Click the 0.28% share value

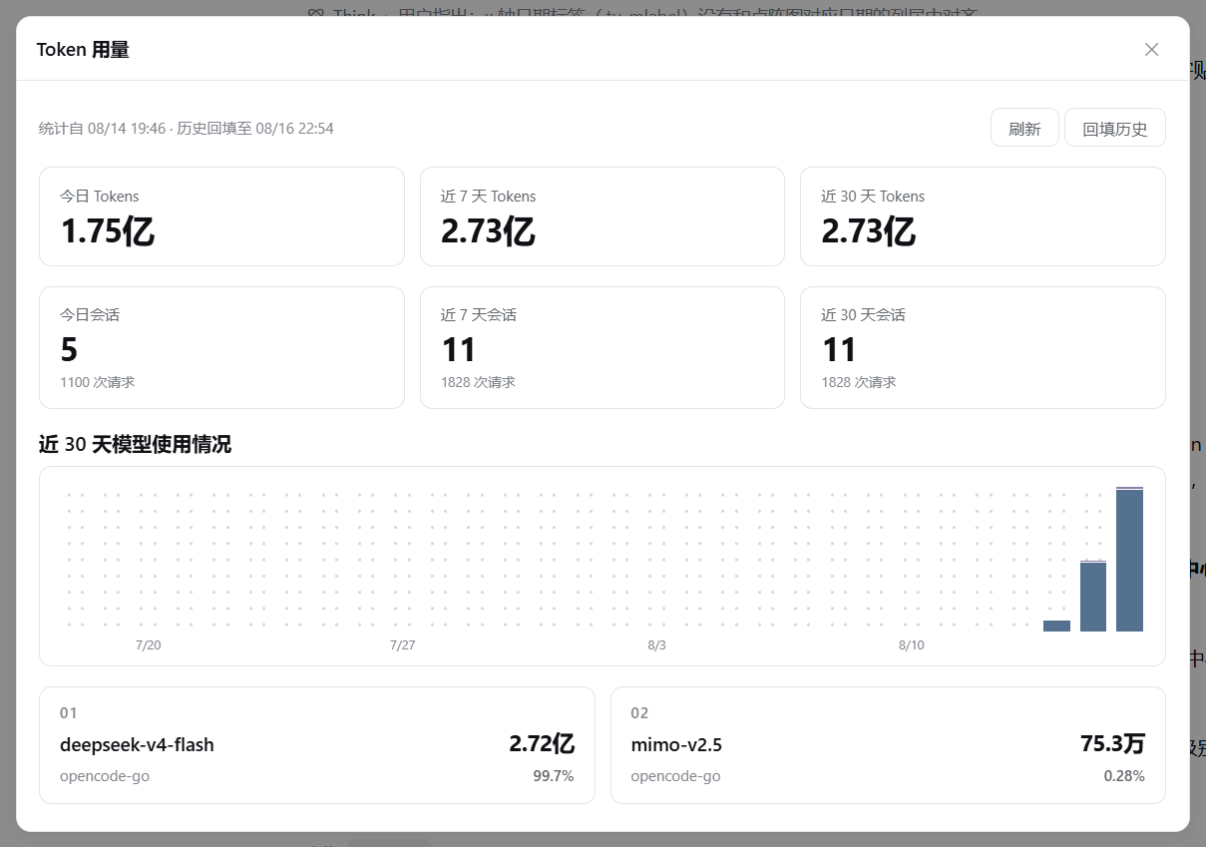(1124, 776)
